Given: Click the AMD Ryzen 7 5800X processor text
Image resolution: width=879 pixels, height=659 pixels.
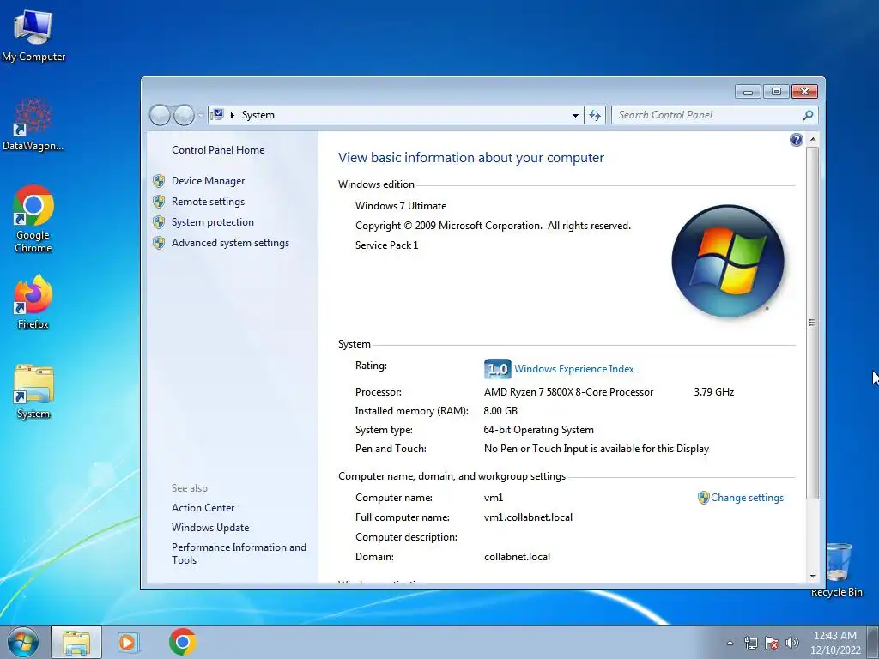Looking at the screenshot, I should pyautogui.click(x=568, y=391).
